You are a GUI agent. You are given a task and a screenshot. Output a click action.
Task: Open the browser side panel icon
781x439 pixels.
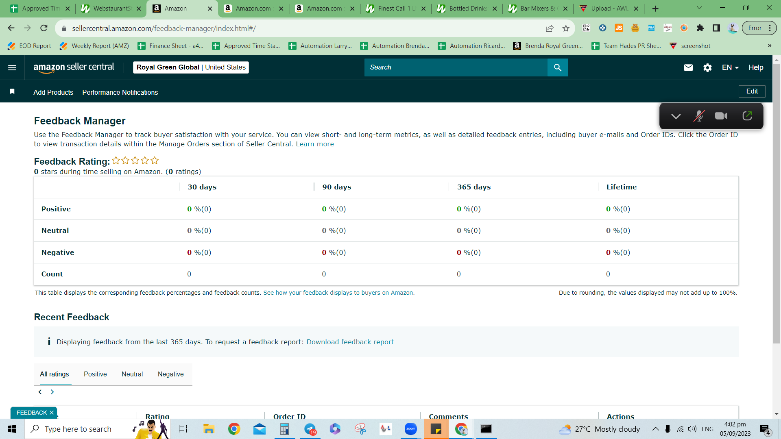[x=716, y=28]
